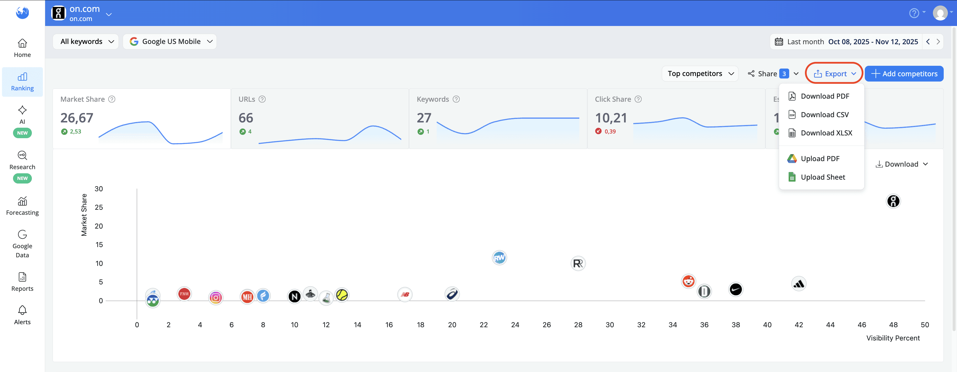Select the tennis ball logo chart point
The width and height of the screenshot is (957, 372).
coord(342,295)
